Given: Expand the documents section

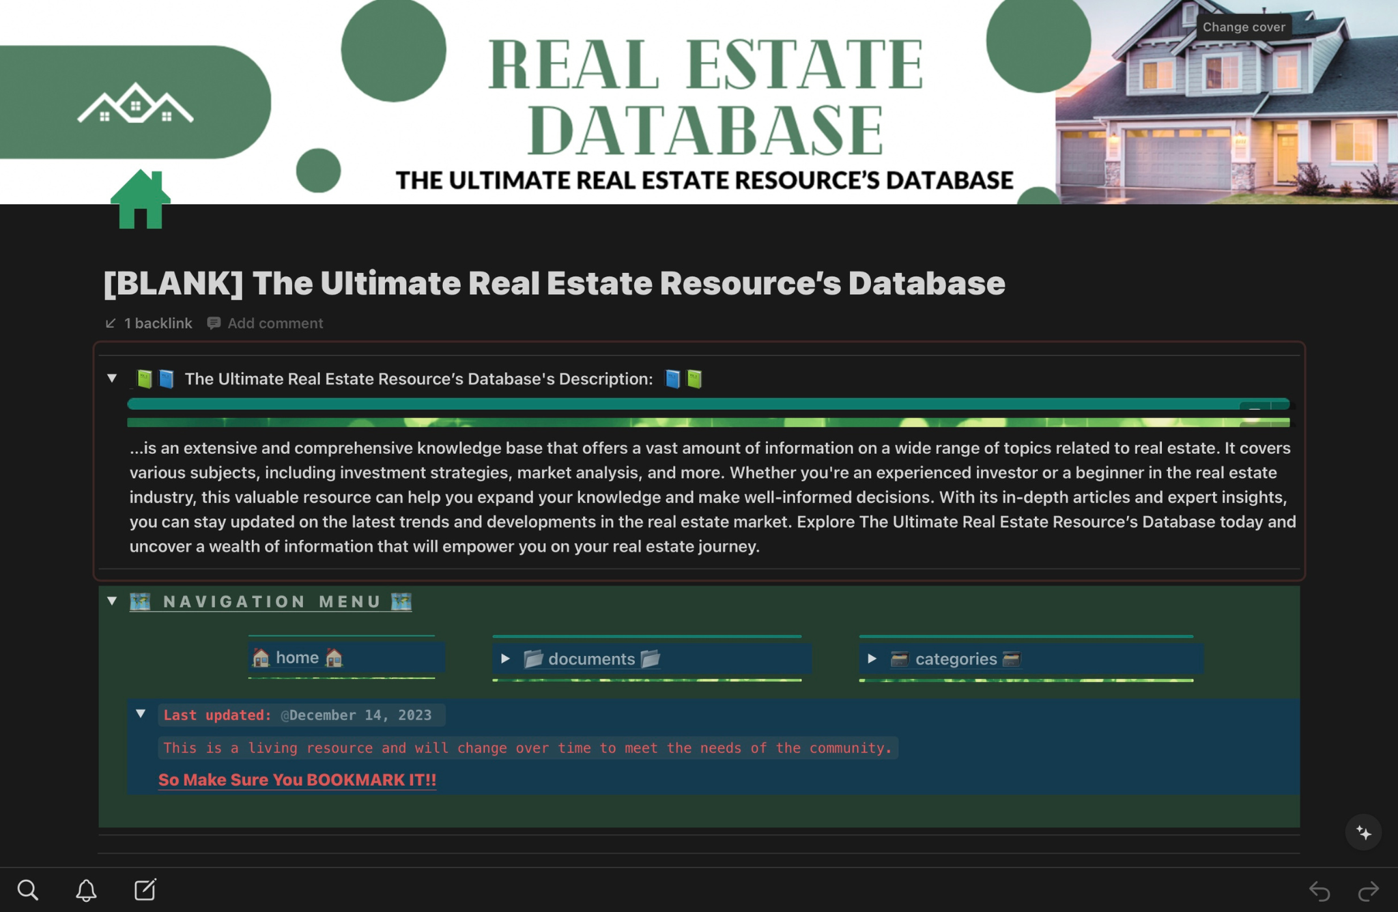Looking at the screenshot, I should pos(505,659).
